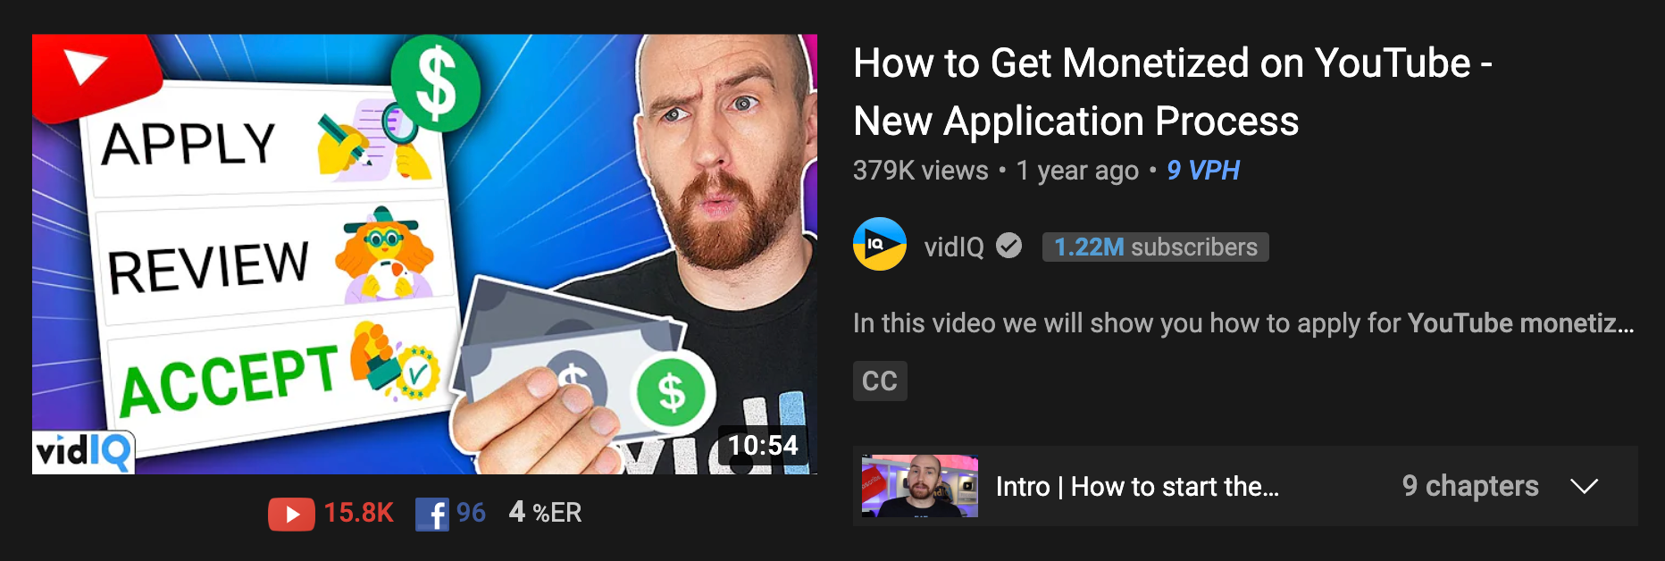Select the Intro chapter title text

coord(1137,486)
